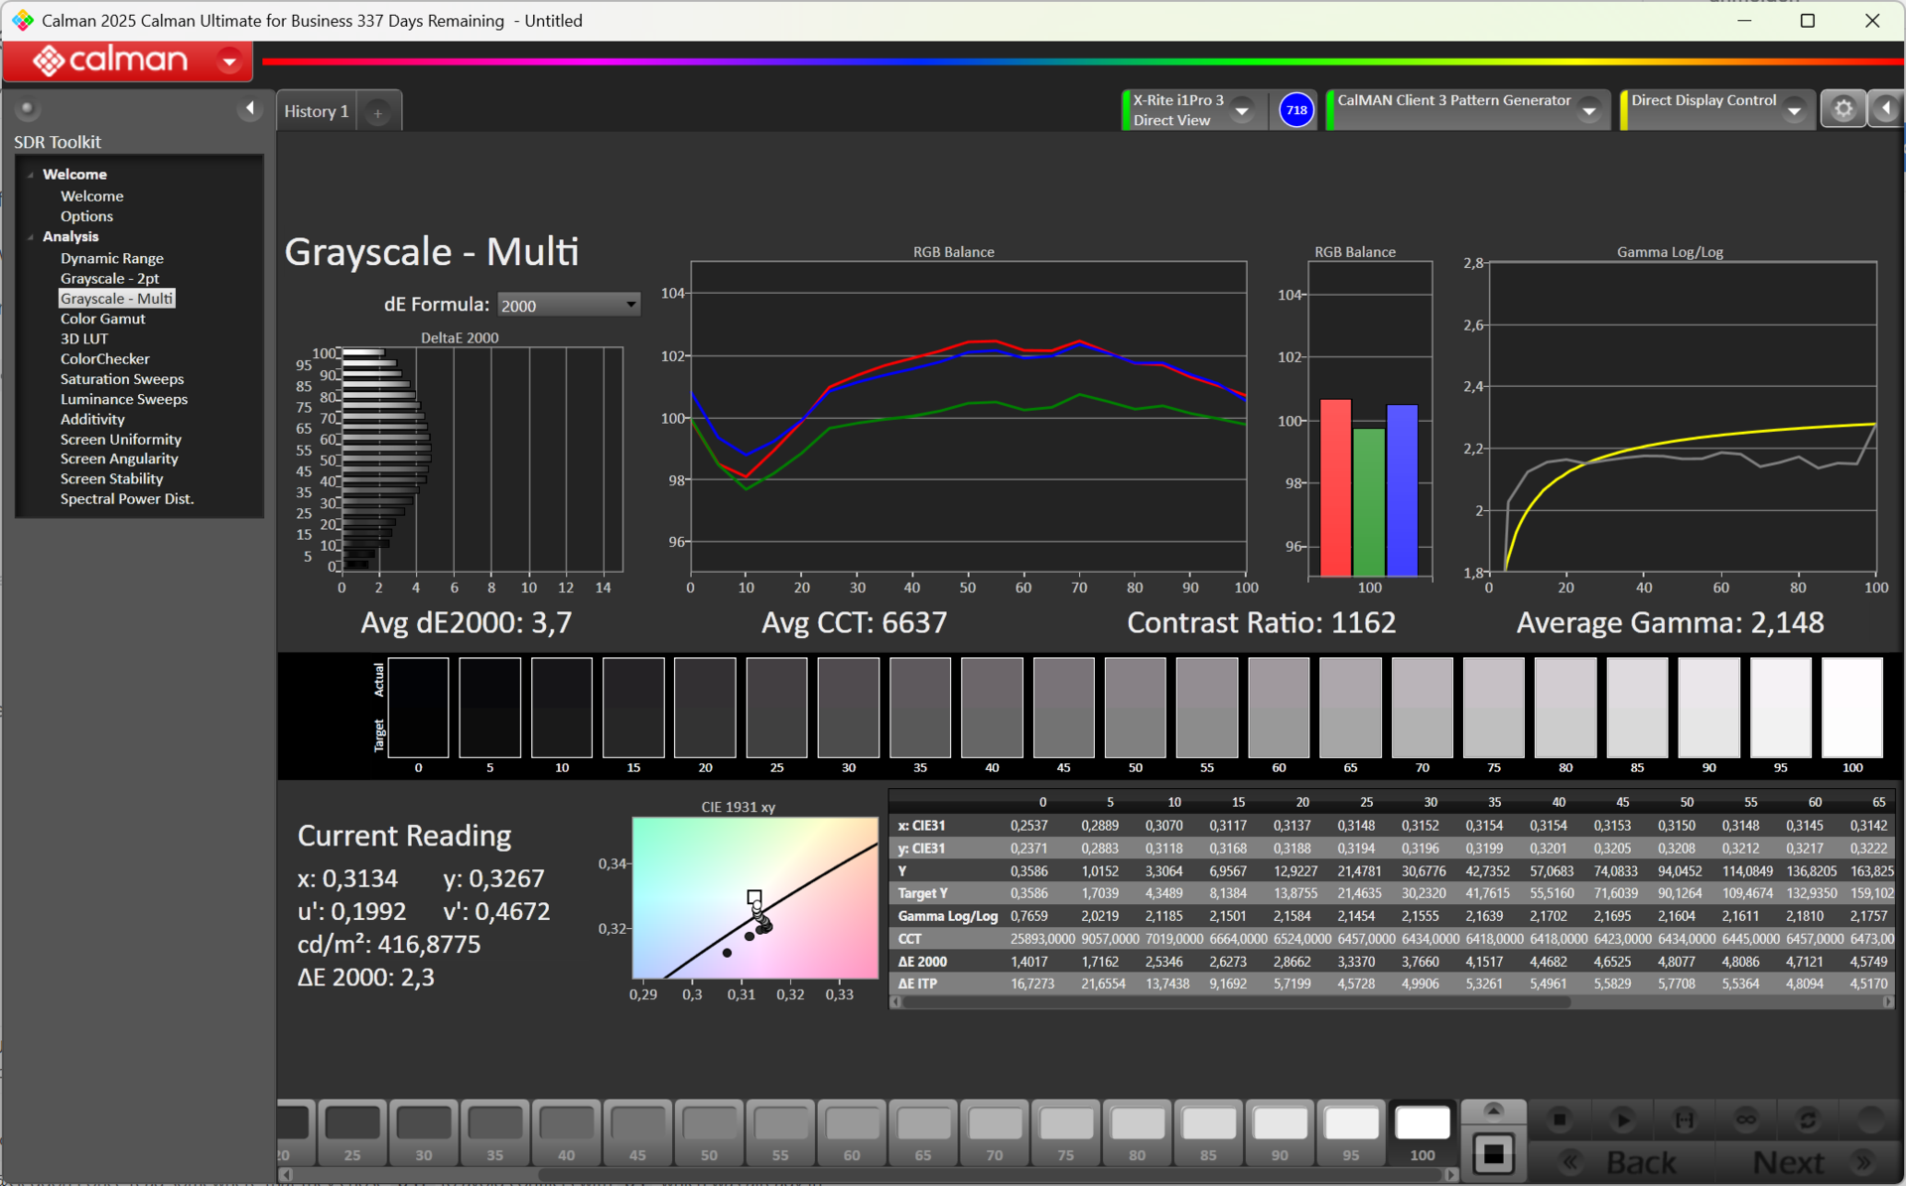Select Color Gamut in the Analysis tree

point(102,319)
